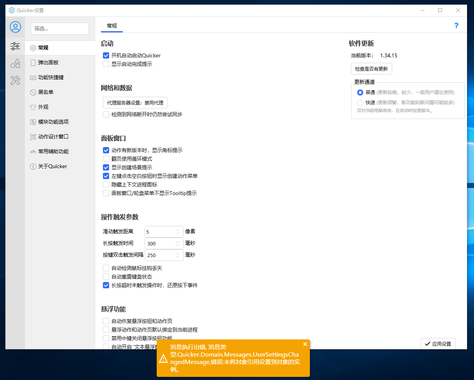The image size is (474, 380).
Task: Toggle 左键点击空白按钮时显示创建动作菜单 checkbox
Action: click(x=106, y=176)
